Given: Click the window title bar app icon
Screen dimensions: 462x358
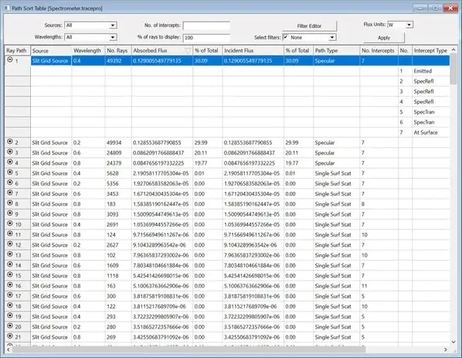Looking at the screenshot, I should (x=7, y=8).
